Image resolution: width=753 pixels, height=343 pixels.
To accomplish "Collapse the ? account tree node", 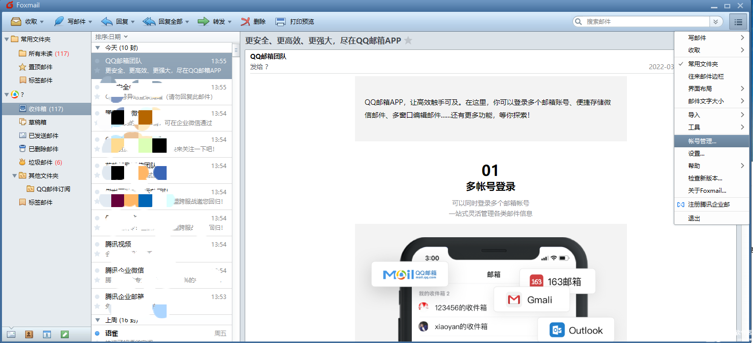I will [x=6, y=94].
